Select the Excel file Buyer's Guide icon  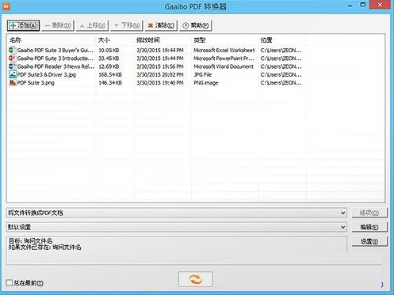click(x=13, y=50)
